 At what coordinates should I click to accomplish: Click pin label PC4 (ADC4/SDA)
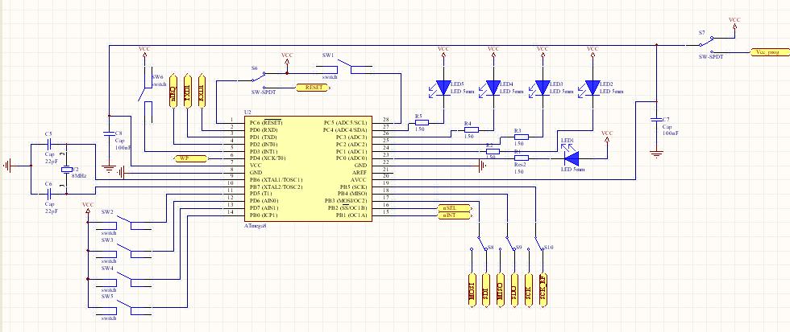click(x=345, y=129)
